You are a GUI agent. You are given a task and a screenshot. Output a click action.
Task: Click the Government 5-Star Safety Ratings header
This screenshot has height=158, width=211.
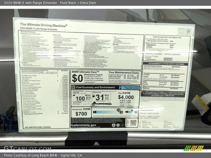166,64
